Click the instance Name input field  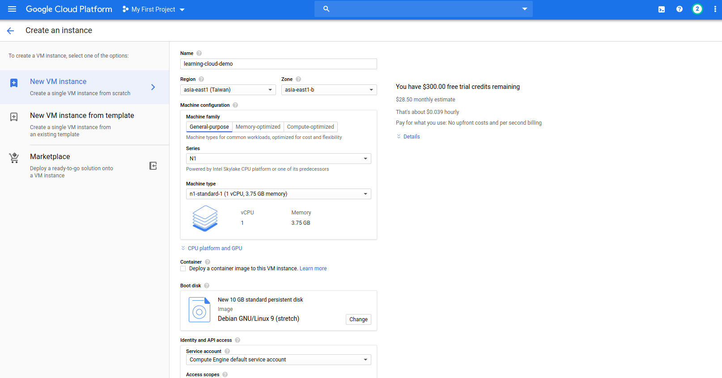[x=279, y=64]
